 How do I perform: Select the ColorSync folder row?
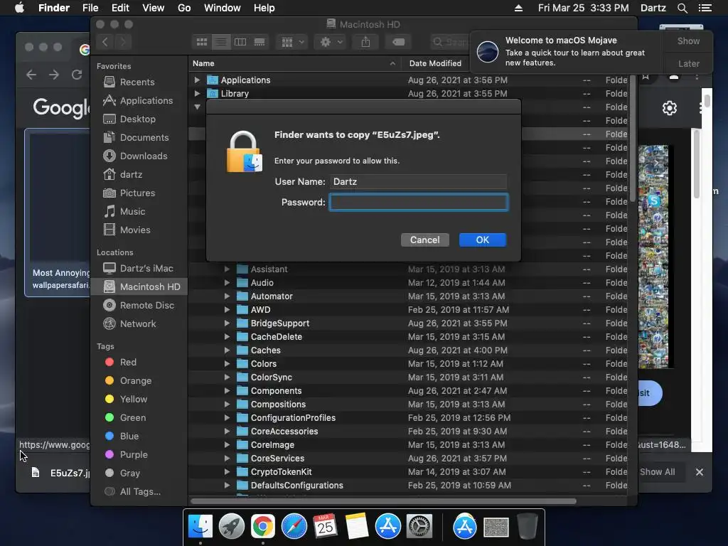point(409,378)
